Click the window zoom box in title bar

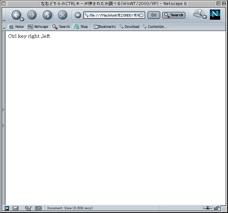click(x=218, y=3)
